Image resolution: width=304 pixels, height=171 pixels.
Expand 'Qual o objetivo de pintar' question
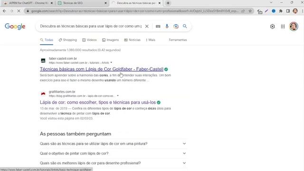pos(113,153)
